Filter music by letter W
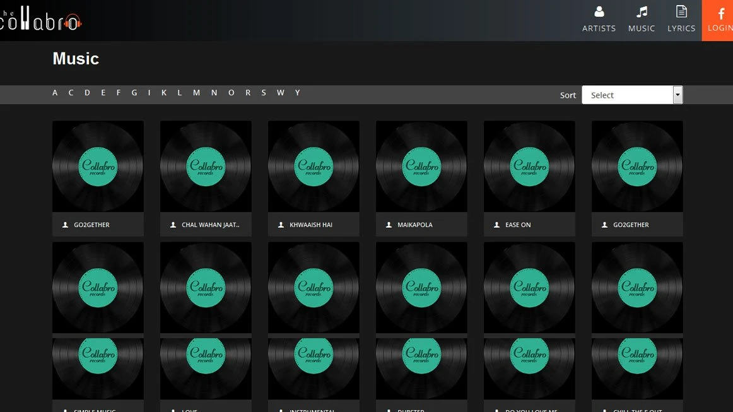 (x=280, y=93)
